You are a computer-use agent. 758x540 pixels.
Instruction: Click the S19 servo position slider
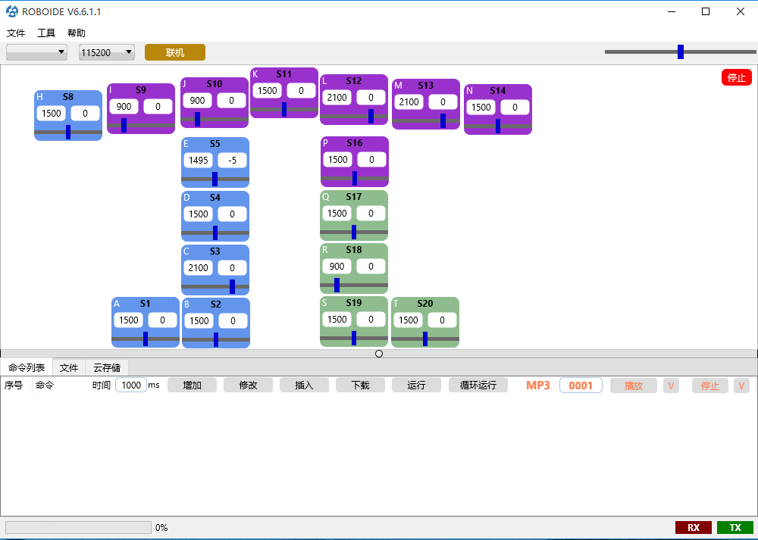point(354,338)
